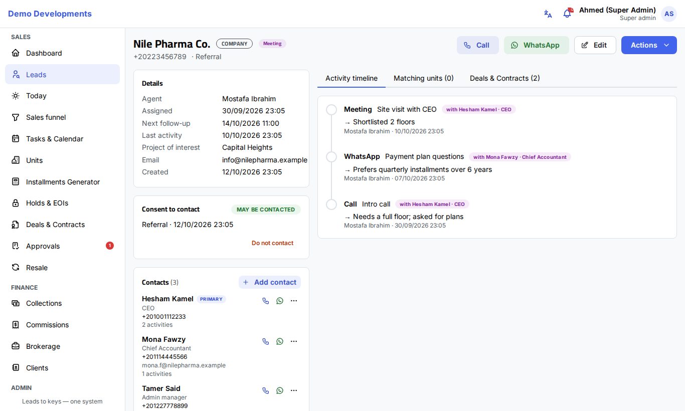685x411 pixels.
Task: Call Hesham Kamel via phone icon
Action: [266, 301]
